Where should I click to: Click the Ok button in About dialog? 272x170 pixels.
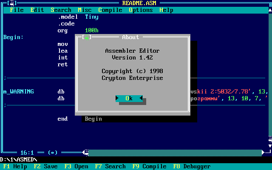pyautogui.click(x=129, y=99)
